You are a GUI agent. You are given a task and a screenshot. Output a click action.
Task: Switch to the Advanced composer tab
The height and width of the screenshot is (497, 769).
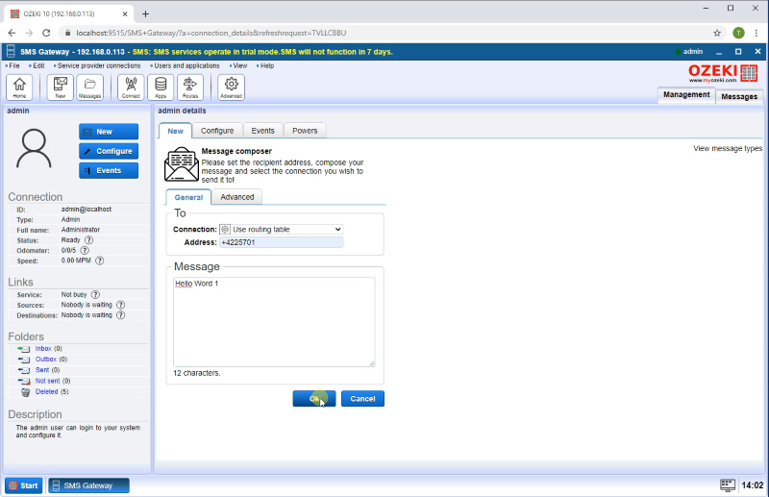237,197
